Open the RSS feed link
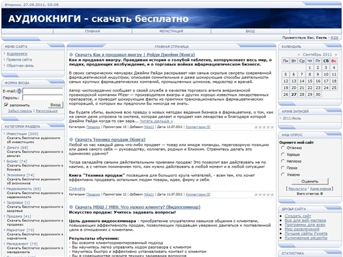Viewport: 343px width, 257px height. (x=334, y=38)
